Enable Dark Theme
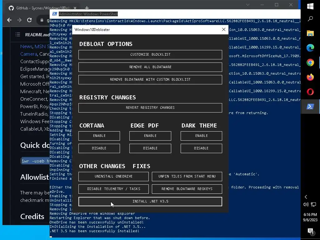 click(x=202, y=136)
